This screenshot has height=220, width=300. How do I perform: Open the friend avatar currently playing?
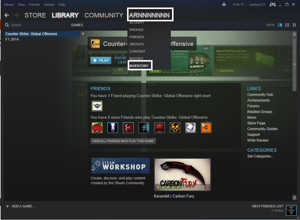97,106
